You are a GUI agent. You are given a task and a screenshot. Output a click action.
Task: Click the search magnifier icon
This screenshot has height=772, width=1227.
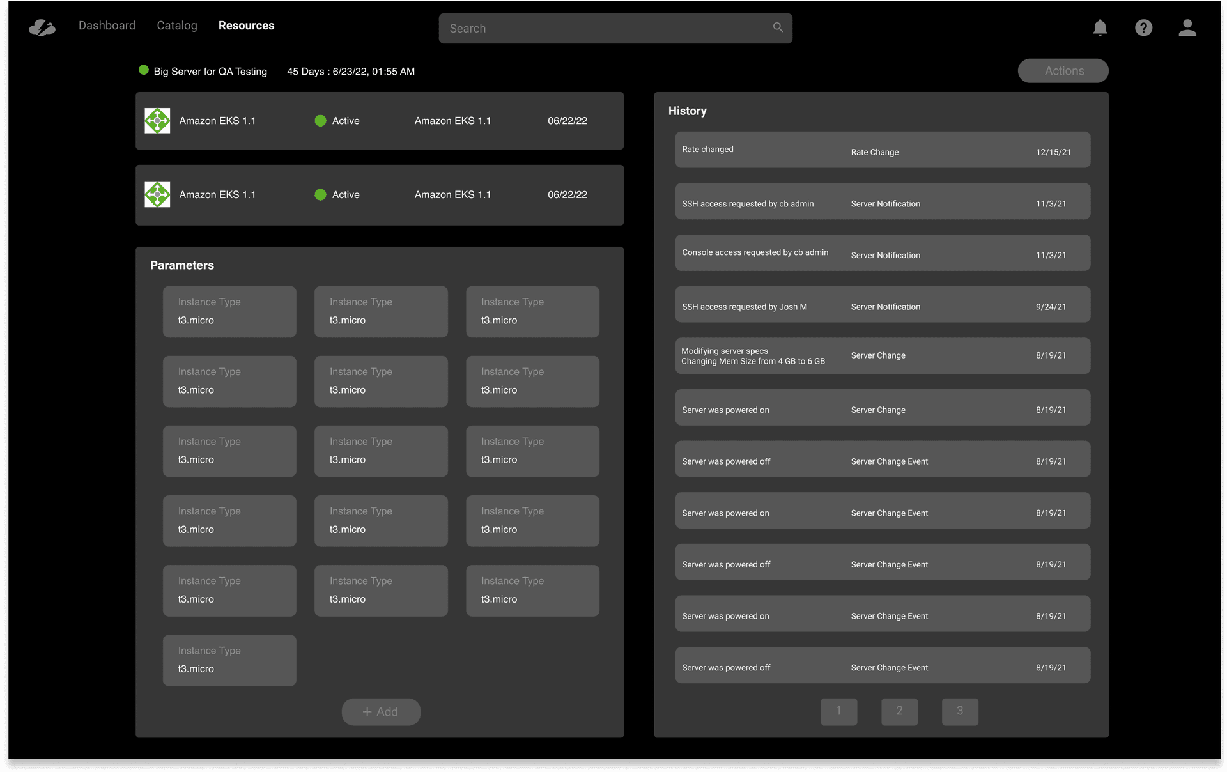click(x=777, y=27)
